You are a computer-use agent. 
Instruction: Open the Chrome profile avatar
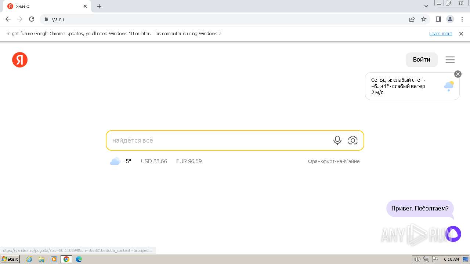pos(450,19)
